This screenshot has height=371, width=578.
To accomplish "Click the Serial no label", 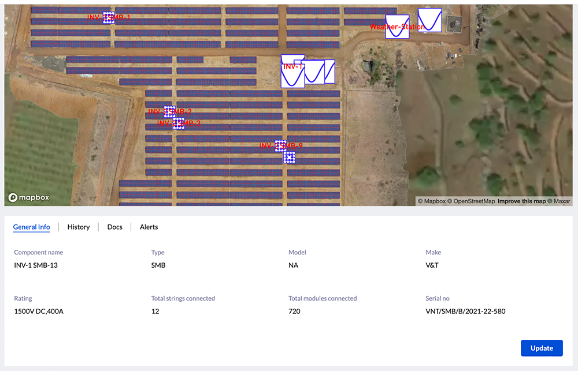I will pos(437,298).
